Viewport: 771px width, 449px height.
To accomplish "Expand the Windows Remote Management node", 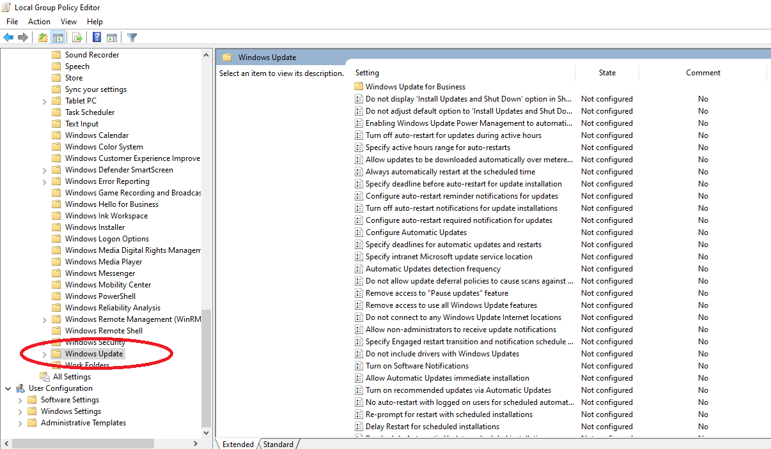I will tap(44, 319).
